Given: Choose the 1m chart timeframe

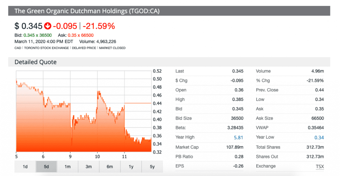Looking at the screenshot, I should 67,167.
